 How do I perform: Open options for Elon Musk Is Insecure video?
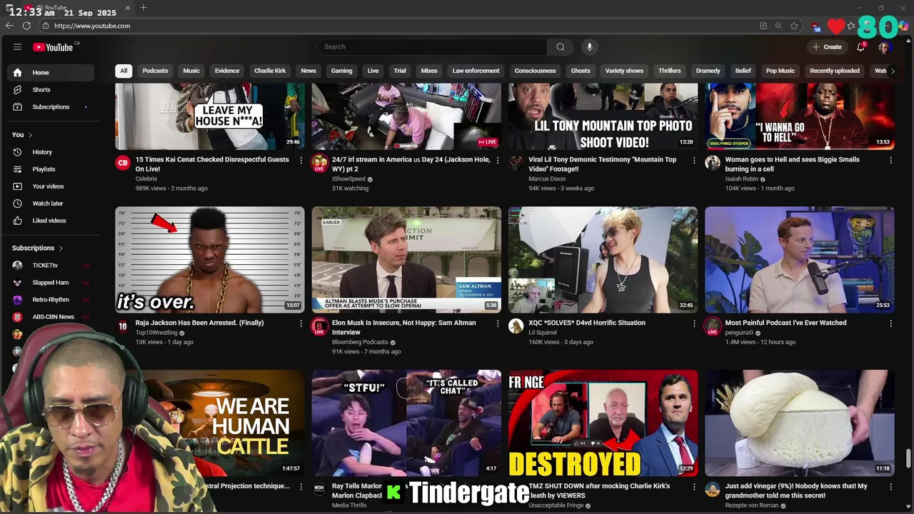(x=498, y=323)
